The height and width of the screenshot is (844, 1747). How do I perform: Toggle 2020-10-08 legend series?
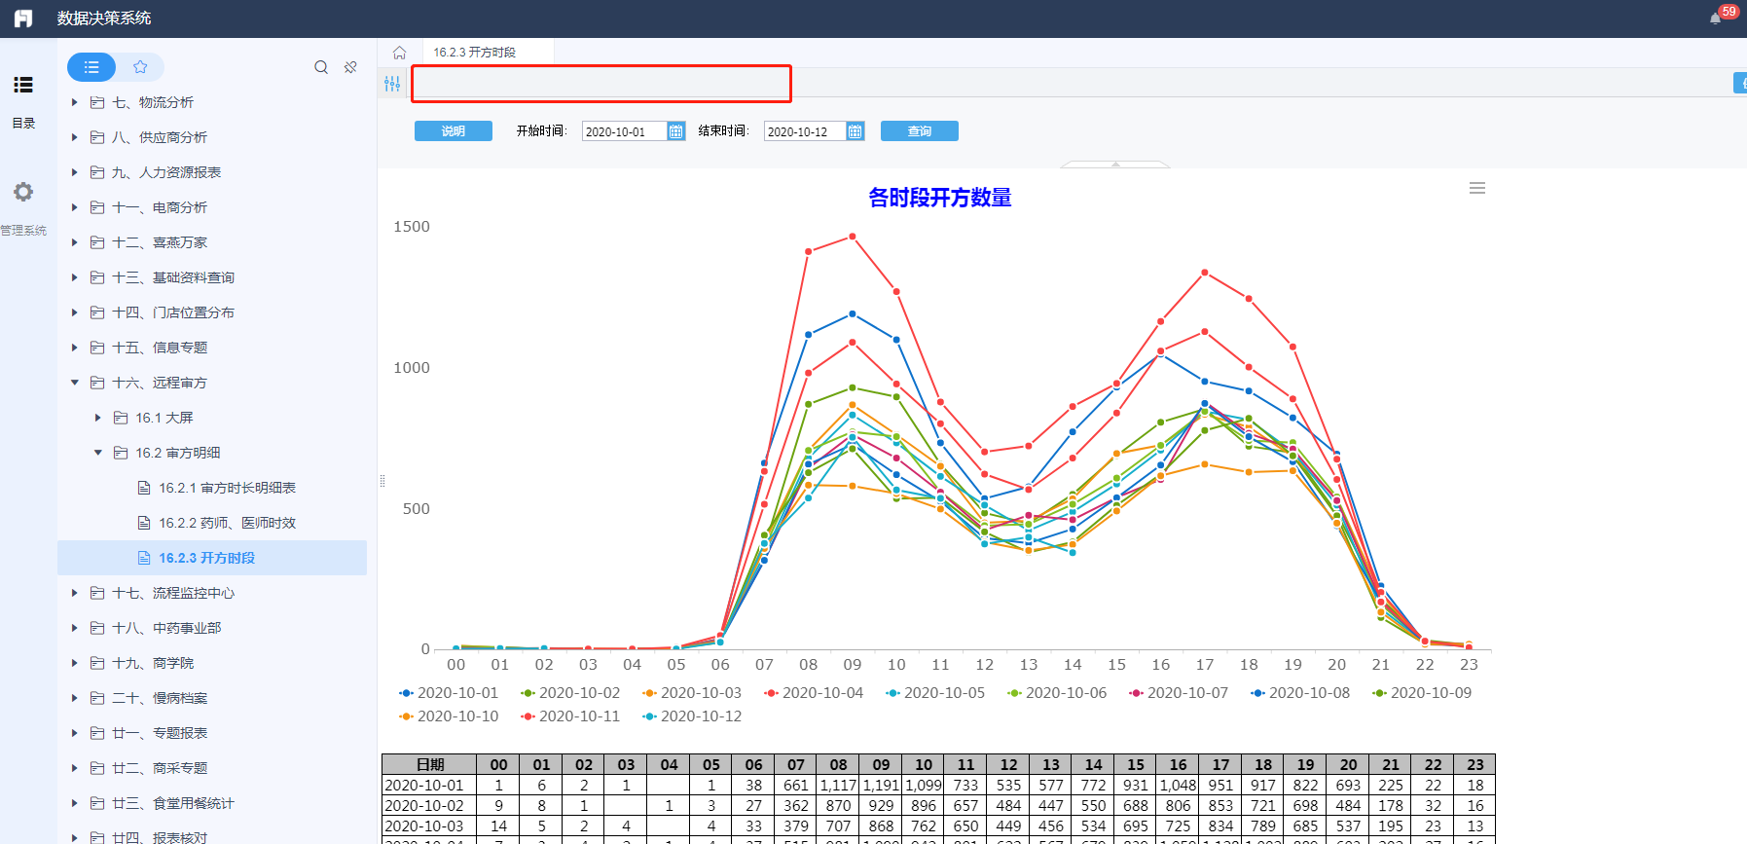pos(1300,693)
